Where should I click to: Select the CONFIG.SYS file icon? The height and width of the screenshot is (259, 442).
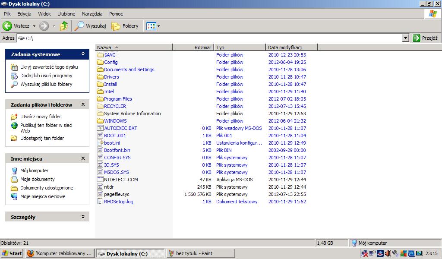click(100, 157)
